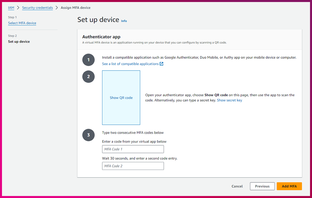Focus the MFA Code 2 field
This screenshot has width=312, height=198.
pos(133,166)
